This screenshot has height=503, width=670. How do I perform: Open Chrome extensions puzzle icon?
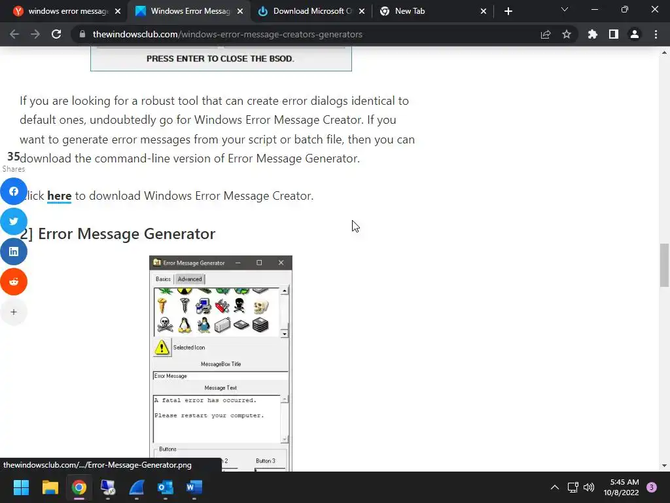coord(592,34)
